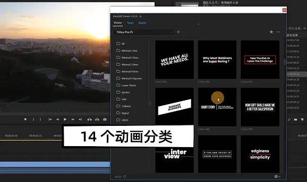Click the export frame camera icon
307x182 pixels.
105,119
